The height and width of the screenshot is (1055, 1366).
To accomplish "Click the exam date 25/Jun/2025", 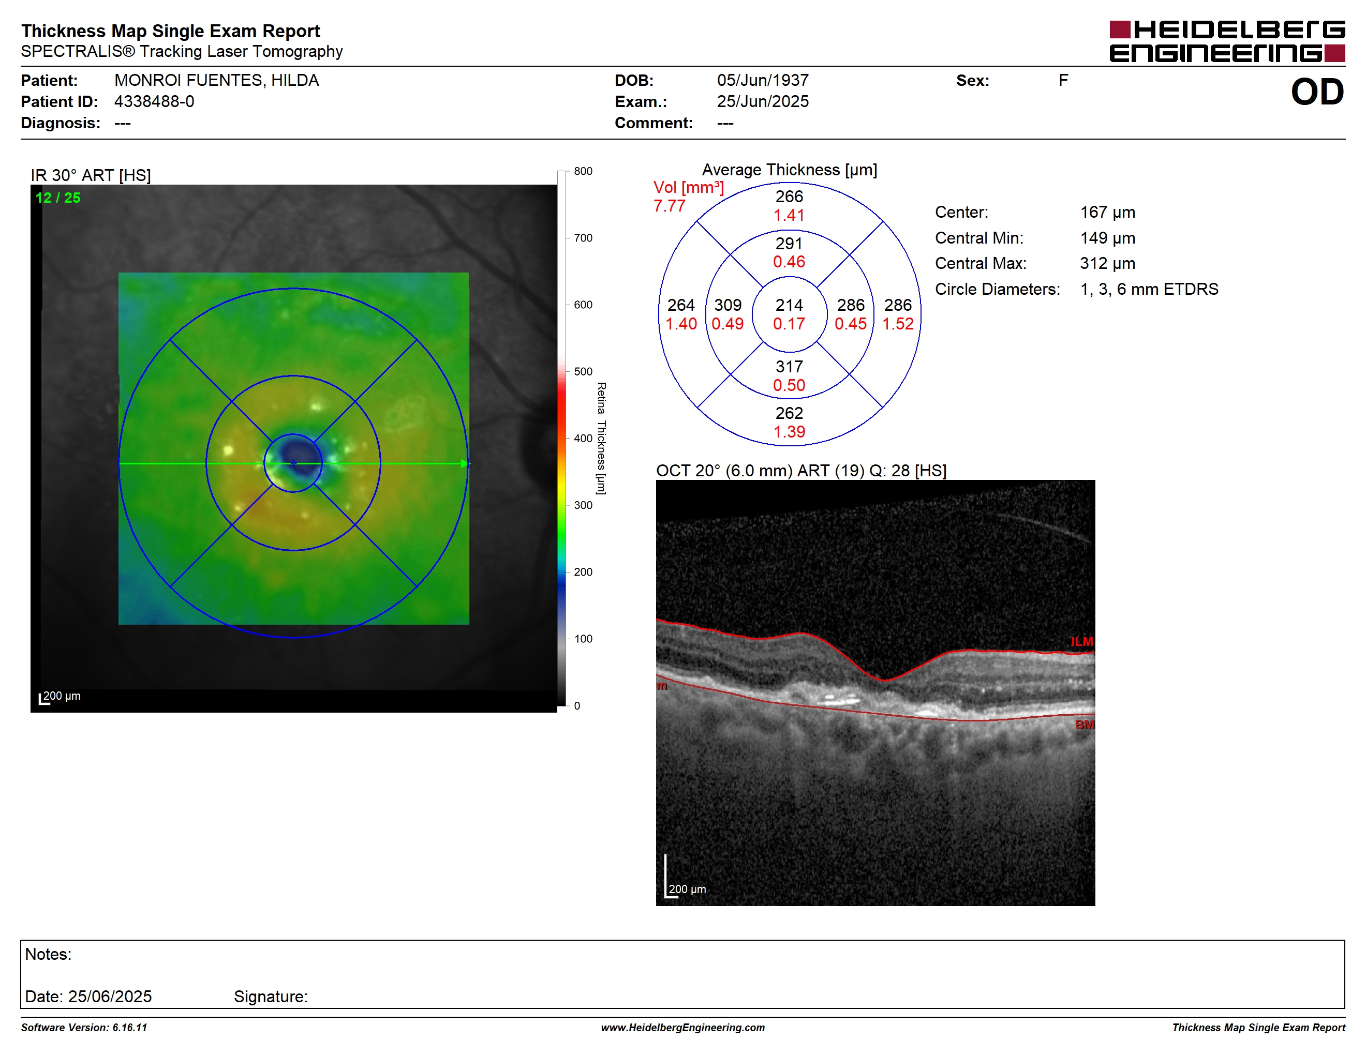I will (x=763, y=101).
